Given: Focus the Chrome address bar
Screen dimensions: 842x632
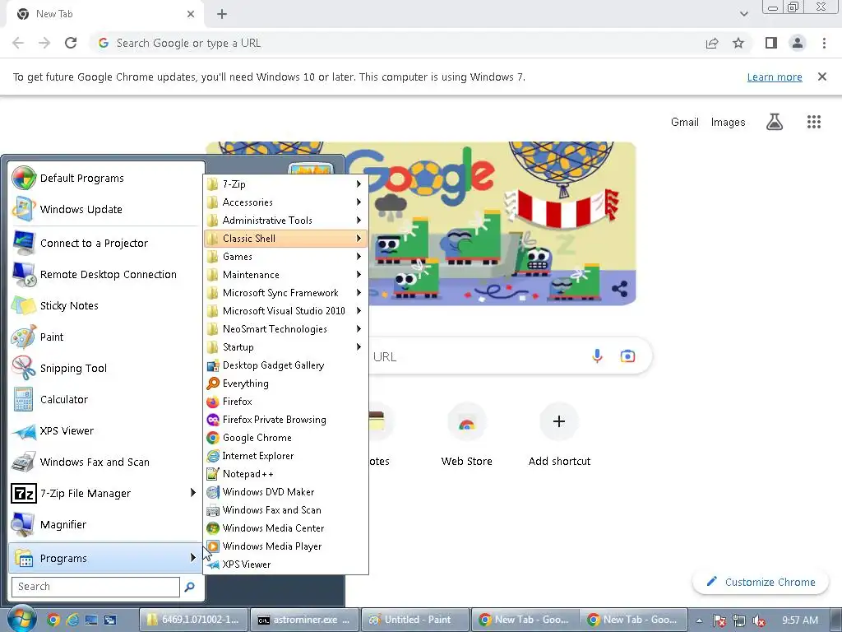Looking at the screenshot, I should [397, 43].
